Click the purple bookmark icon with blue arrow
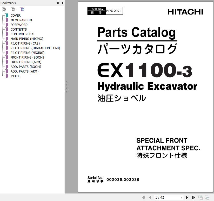This screenshot has width=214, height=201. click(22, 10)
